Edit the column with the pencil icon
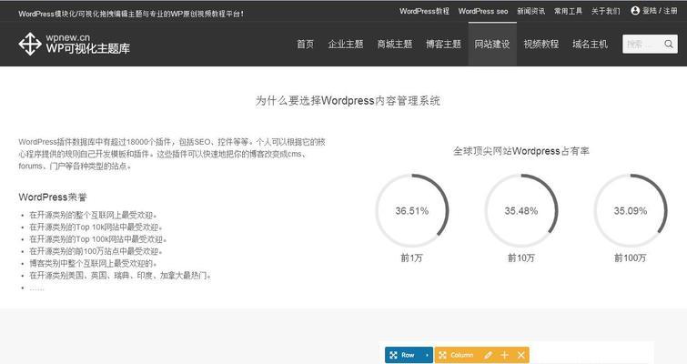687x364 pixels. (488, 355)
